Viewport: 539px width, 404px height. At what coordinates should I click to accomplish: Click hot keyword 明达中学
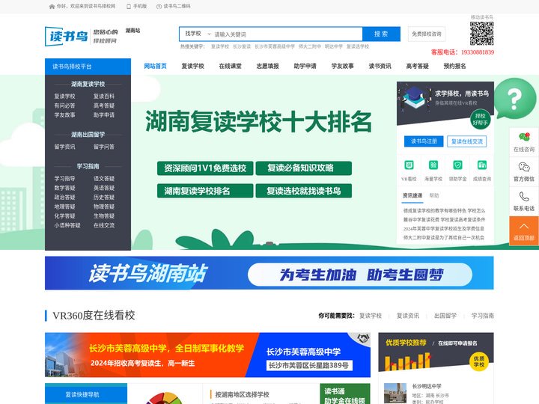334,46
